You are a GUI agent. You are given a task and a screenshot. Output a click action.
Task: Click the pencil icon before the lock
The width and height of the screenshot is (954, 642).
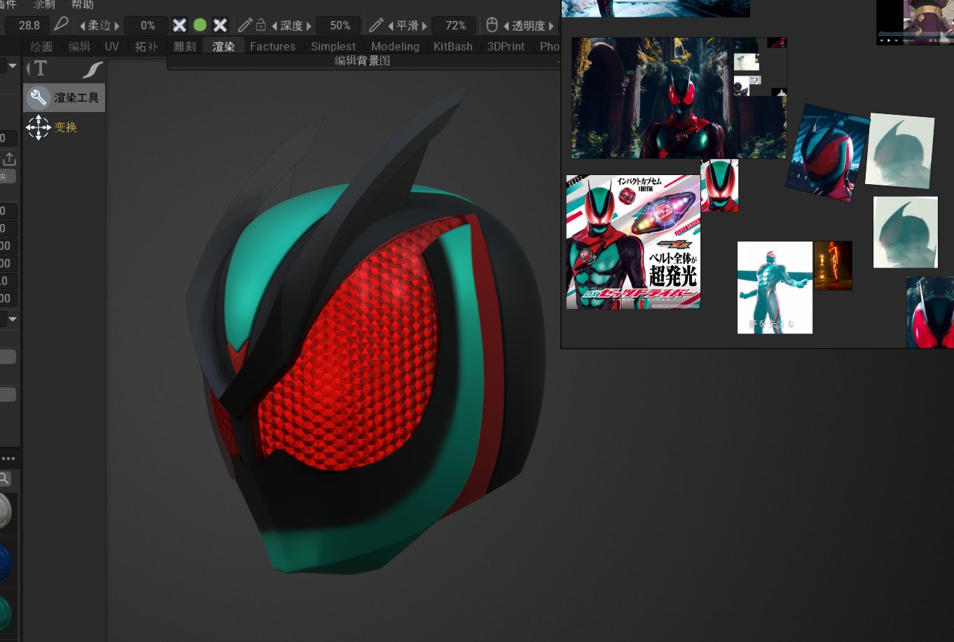(244, 25)
